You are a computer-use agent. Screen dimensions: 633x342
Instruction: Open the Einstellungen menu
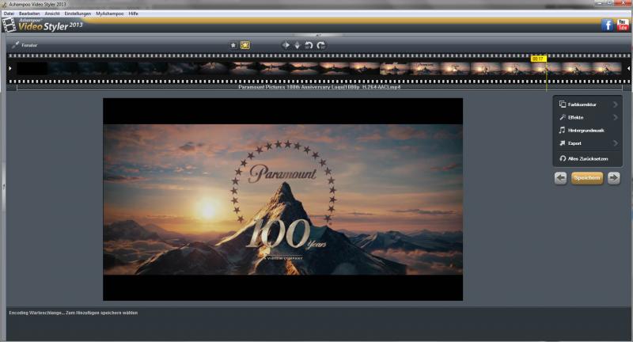tap(78, 13)
